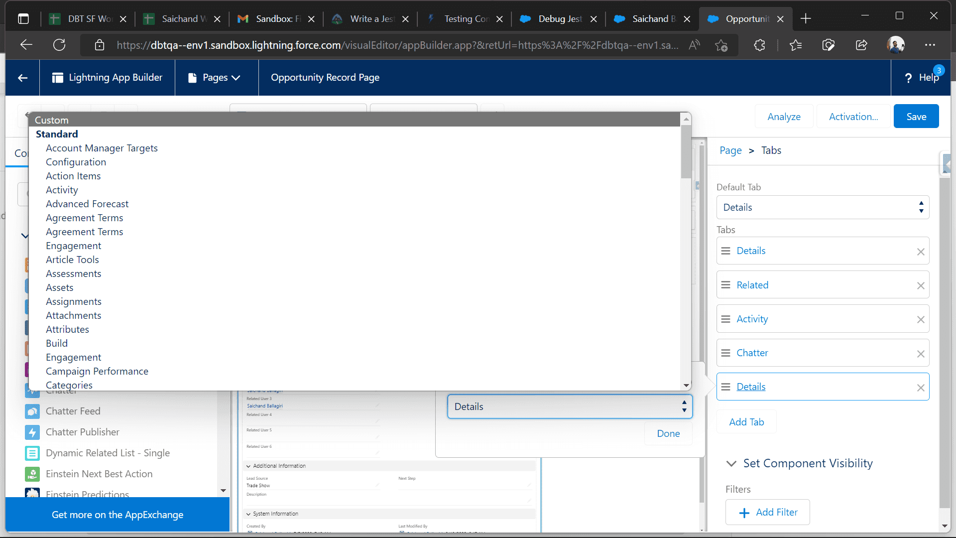Click the Chatter Publisher component icon
This screenshot has height=538, width=956.
click(32, 432)
